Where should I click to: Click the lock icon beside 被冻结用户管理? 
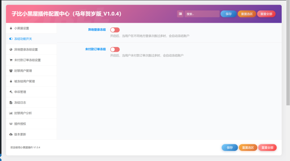pyautogui.click(x=11, y=81)
